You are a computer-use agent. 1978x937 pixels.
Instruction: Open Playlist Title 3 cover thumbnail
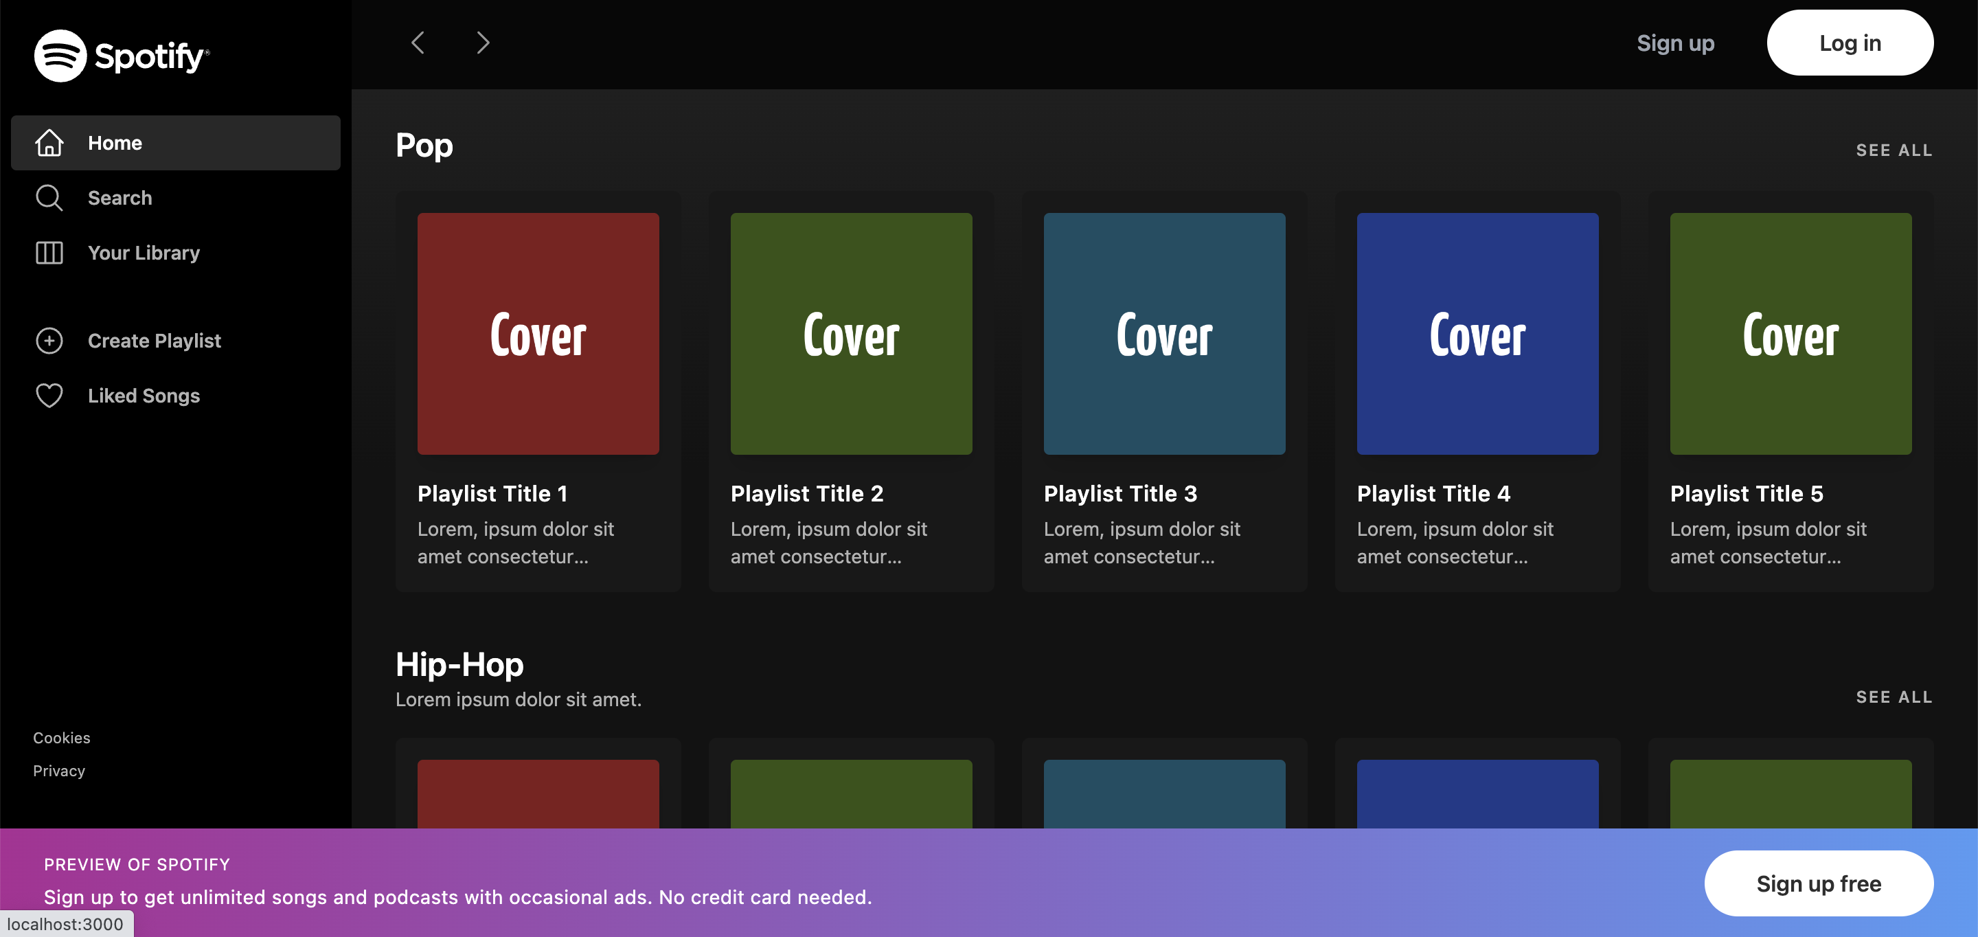coord(1164,333)
